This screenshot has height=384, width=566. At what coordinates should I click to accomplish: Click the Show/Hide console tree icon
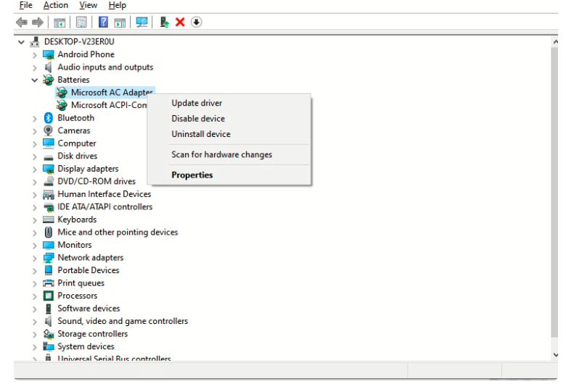[x=61, y=22]
